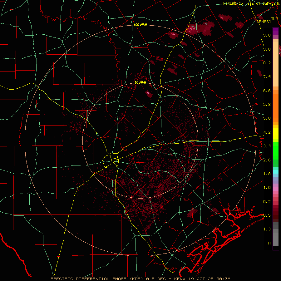Click the 1.0 legend value
The width and height of the screenshot is (281, 281).
[267, 188]
